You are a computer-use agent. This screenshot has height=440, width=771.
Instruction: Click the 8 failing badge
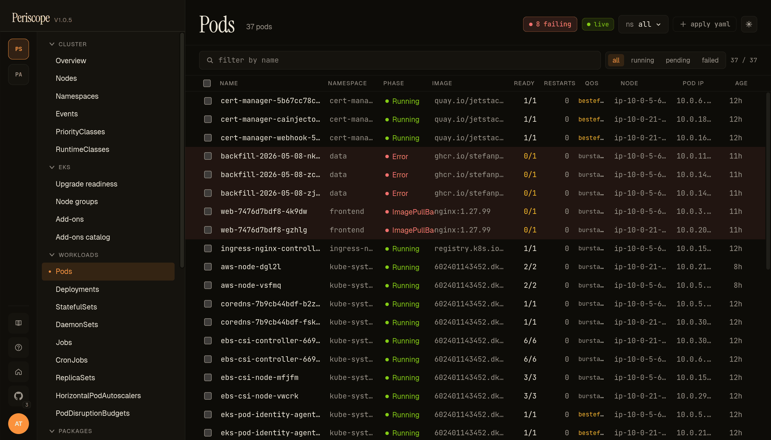coord(550,24)
